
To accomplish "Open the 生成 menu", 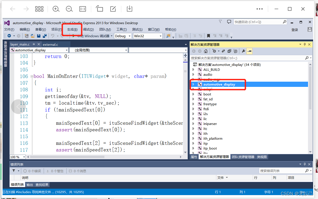I will [72, 29].
